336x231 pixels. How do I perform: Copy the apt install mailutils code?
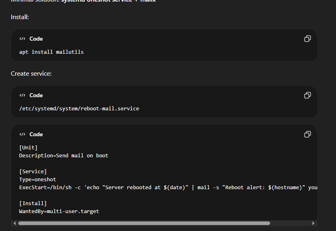coord(307,39)
